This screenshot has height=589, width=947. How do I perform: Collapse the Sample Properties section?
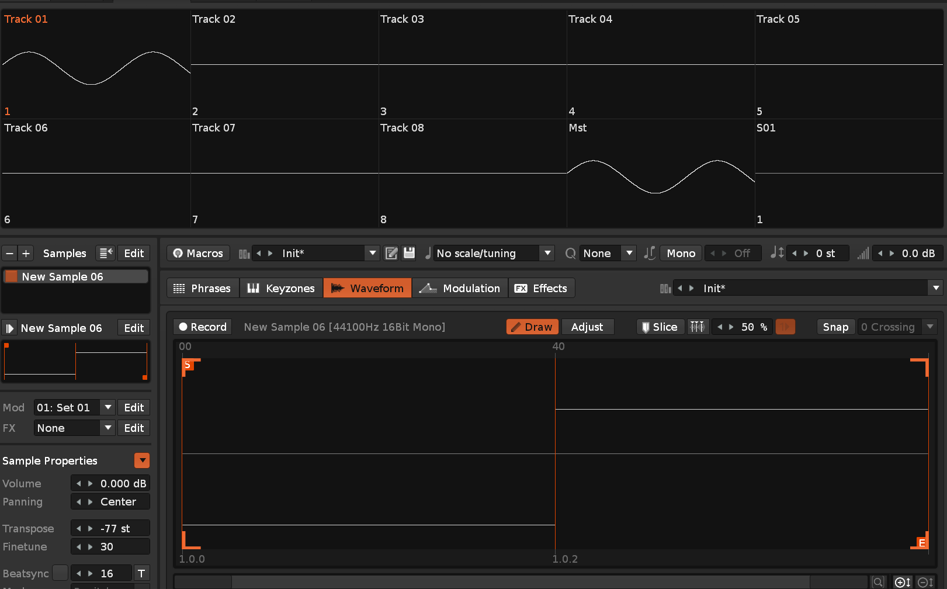pos(142,460)
